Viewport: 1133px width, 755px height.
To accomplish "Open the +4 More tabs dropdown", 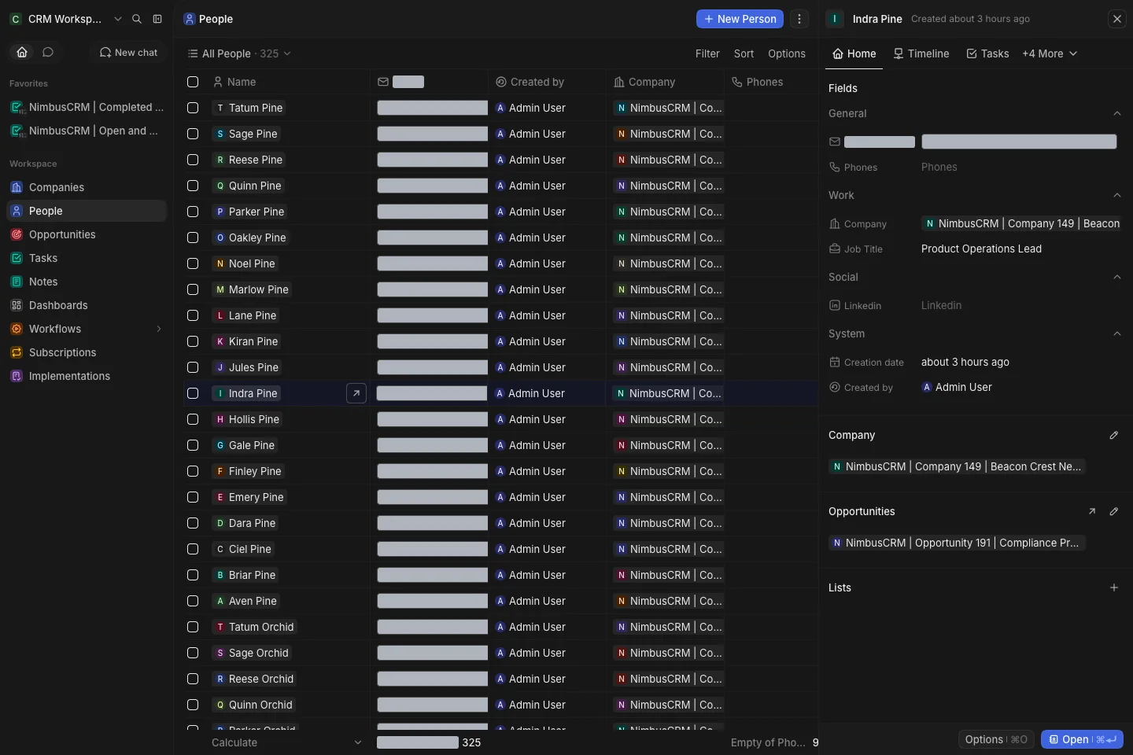I will click(x=1050, y=53).
